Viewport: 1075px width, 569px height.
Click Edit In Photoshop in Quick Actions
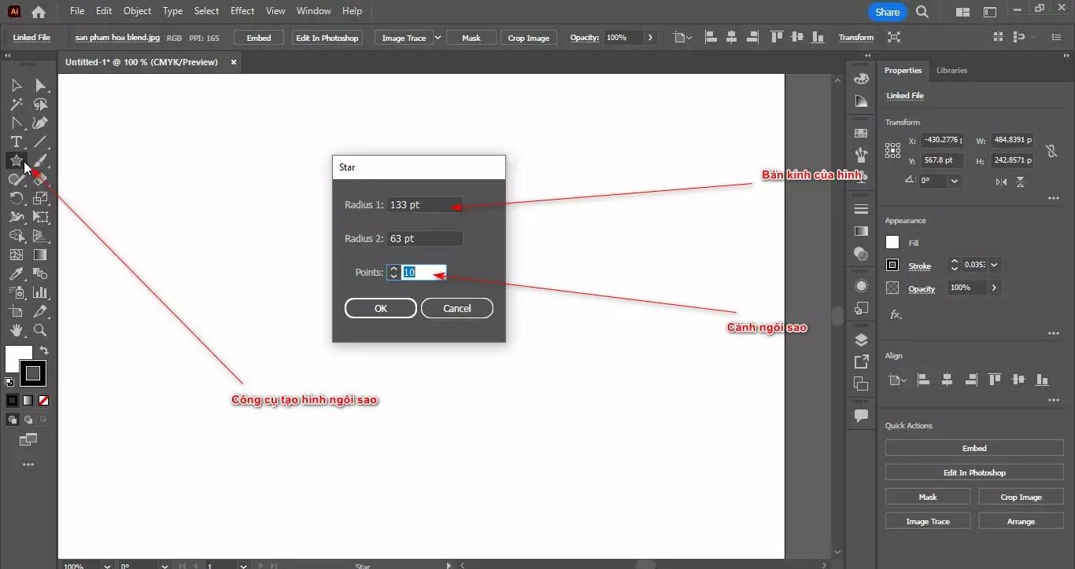coord(974,473)
